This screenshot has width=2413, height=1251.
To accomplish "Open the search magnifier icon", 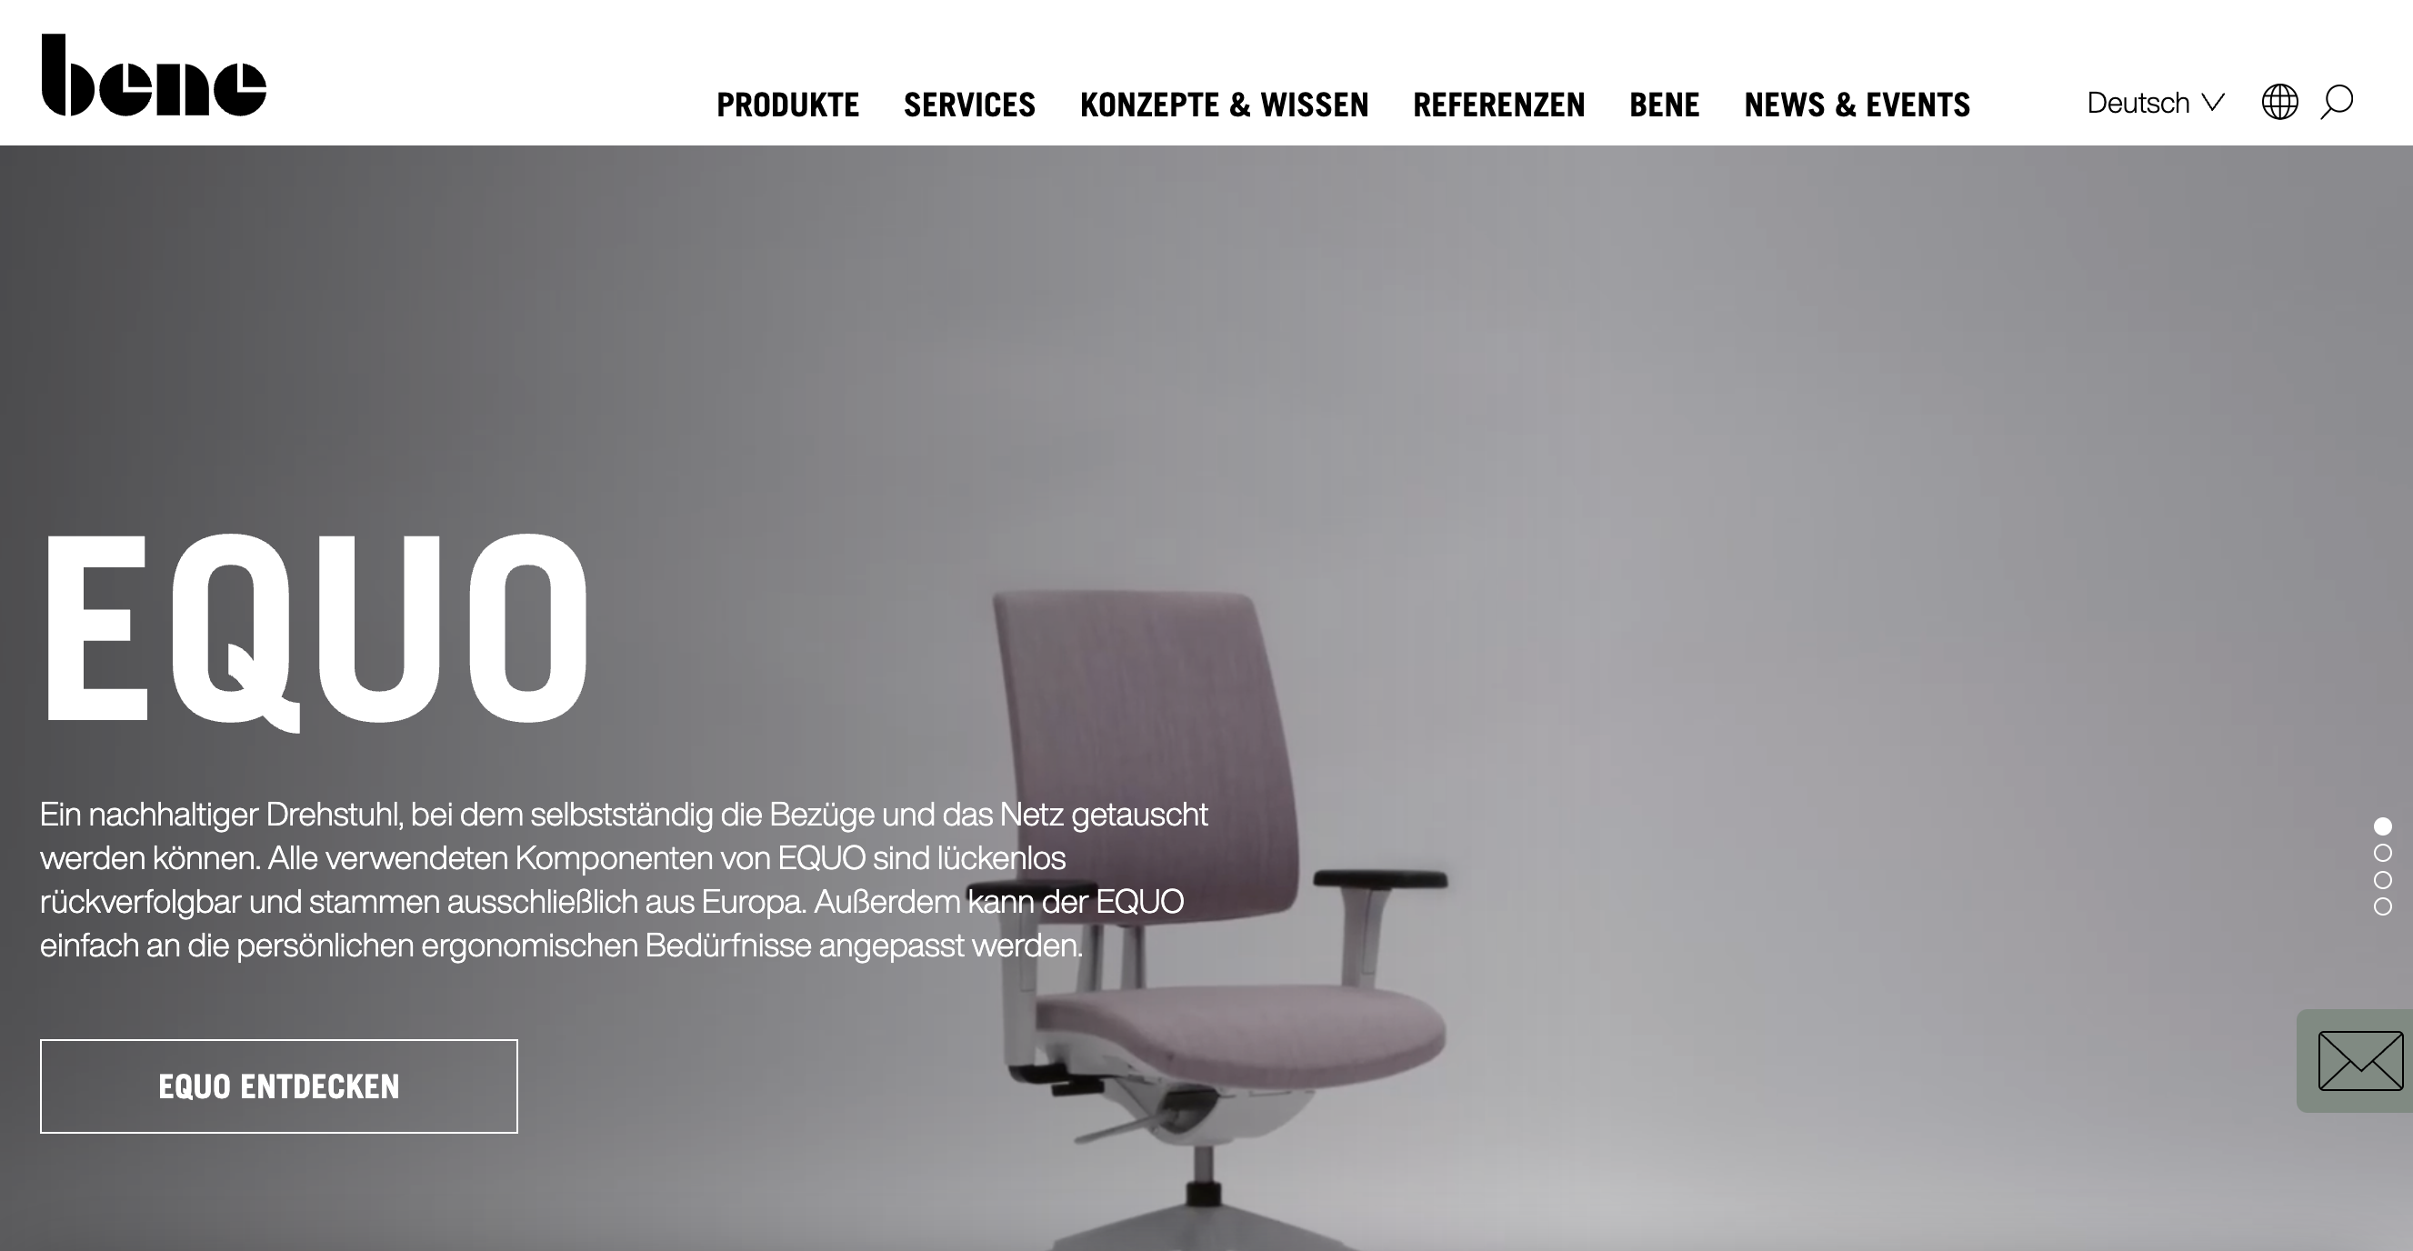I will pos(2338,102).
